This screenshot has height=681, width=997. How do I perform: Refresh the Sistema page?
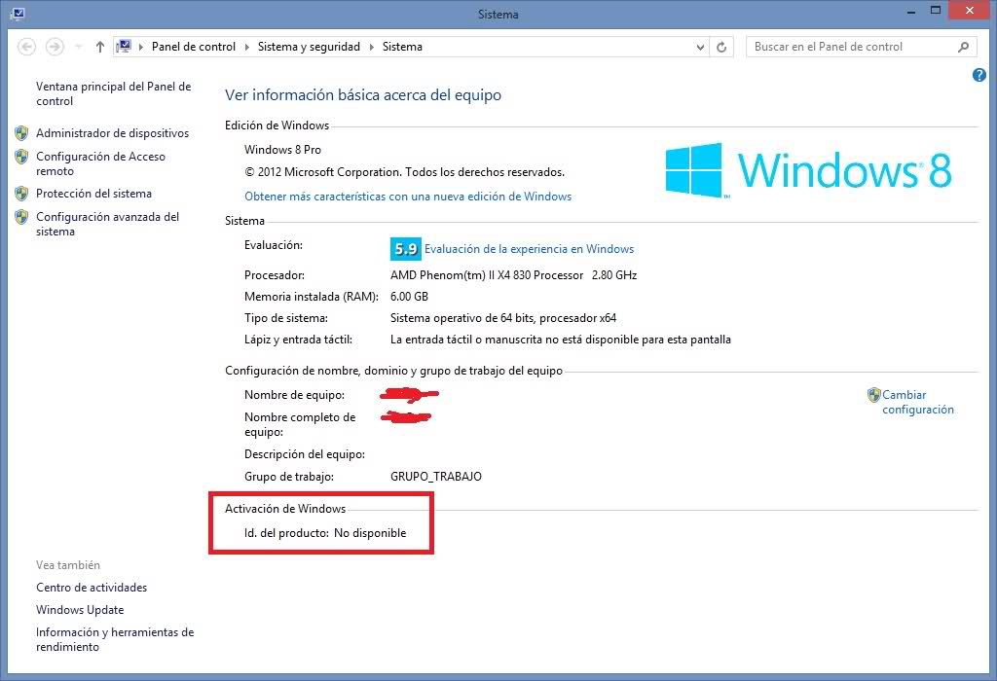[721, 47]
